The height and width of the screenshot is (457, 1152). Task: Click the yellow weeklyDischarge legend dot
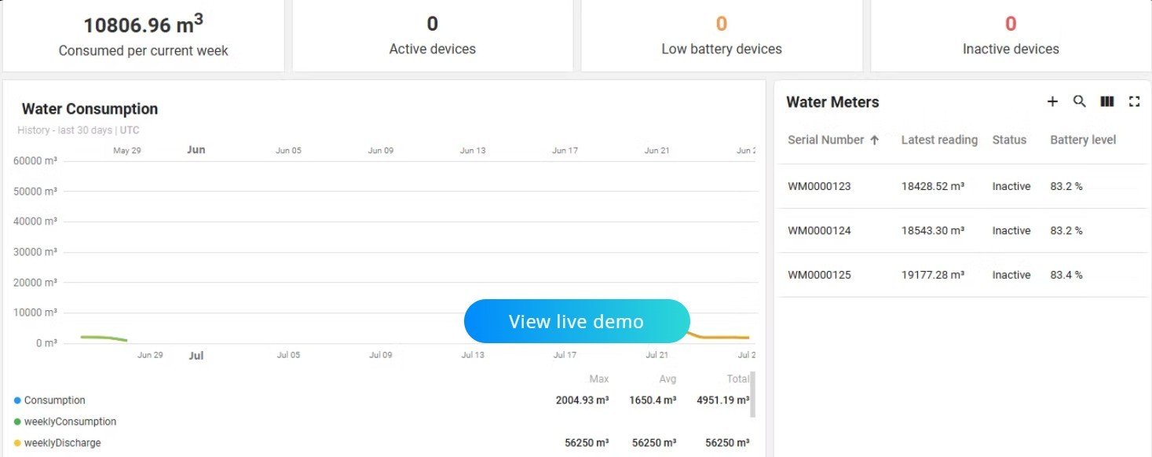[17, 443]
